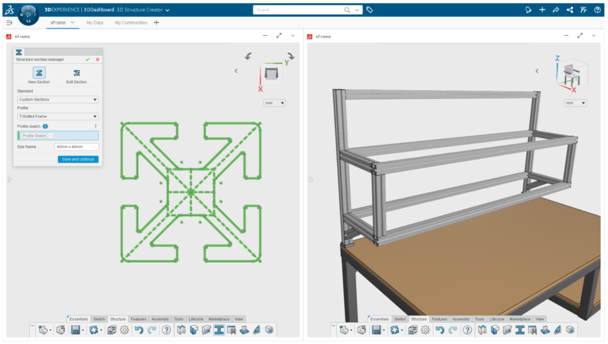
Task: Select the Undo icon in the Structure toolbar
Action: coord(140,330)
